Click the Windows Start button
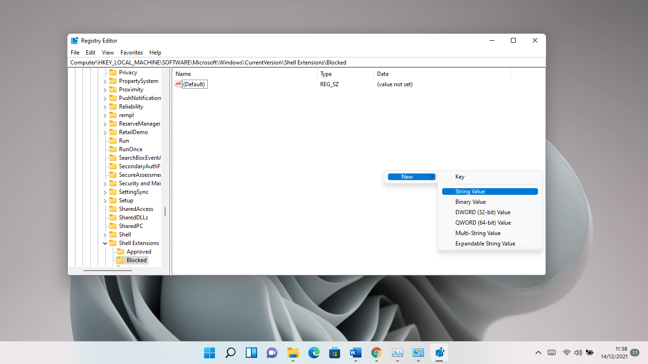 tap(209, 353)
